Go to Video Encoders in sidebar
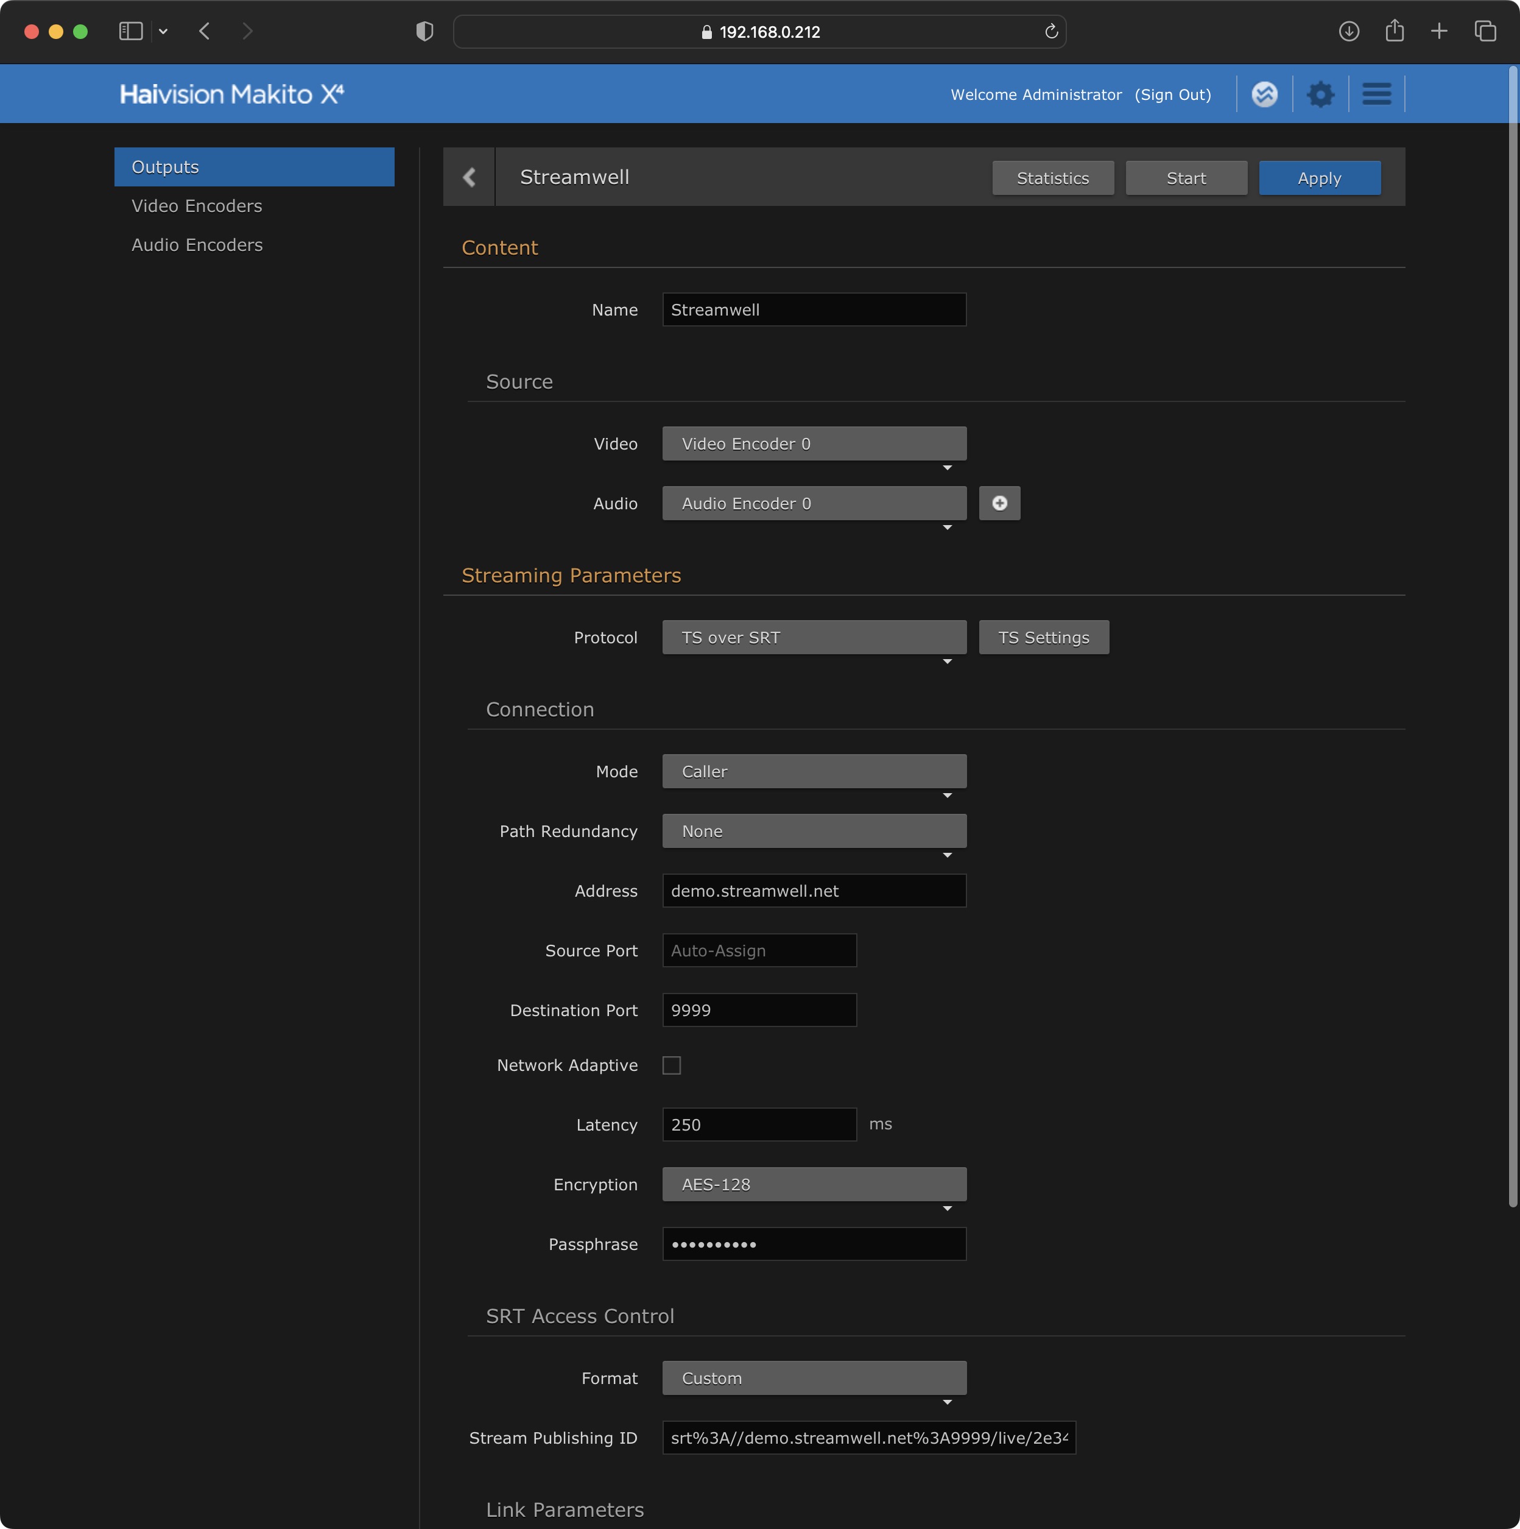Viewport: 1520px width, 1529px height. point(197,206)
